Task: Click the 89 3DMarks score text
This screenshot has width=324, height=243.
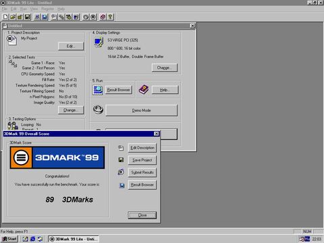Action: click(x=70, y=199)
